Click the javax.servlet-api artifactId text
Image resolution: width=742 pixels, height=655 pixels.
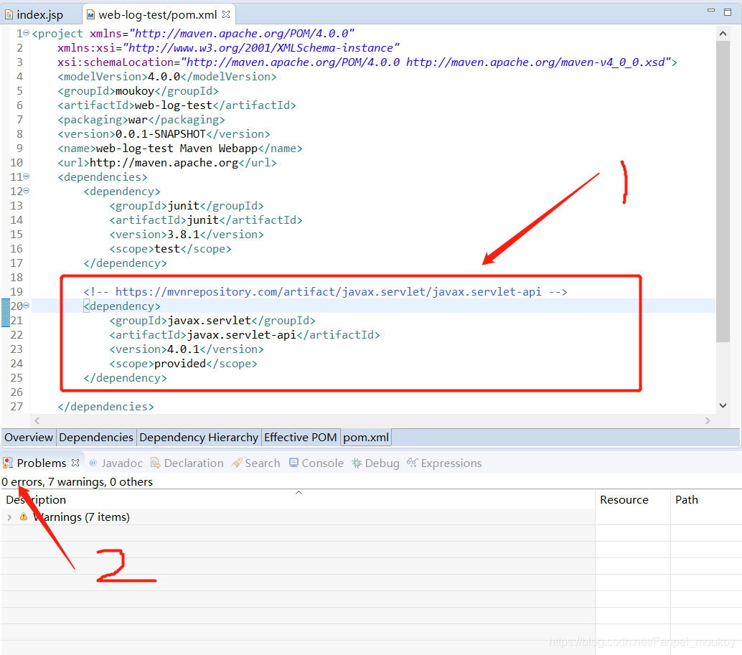point(241,335)
